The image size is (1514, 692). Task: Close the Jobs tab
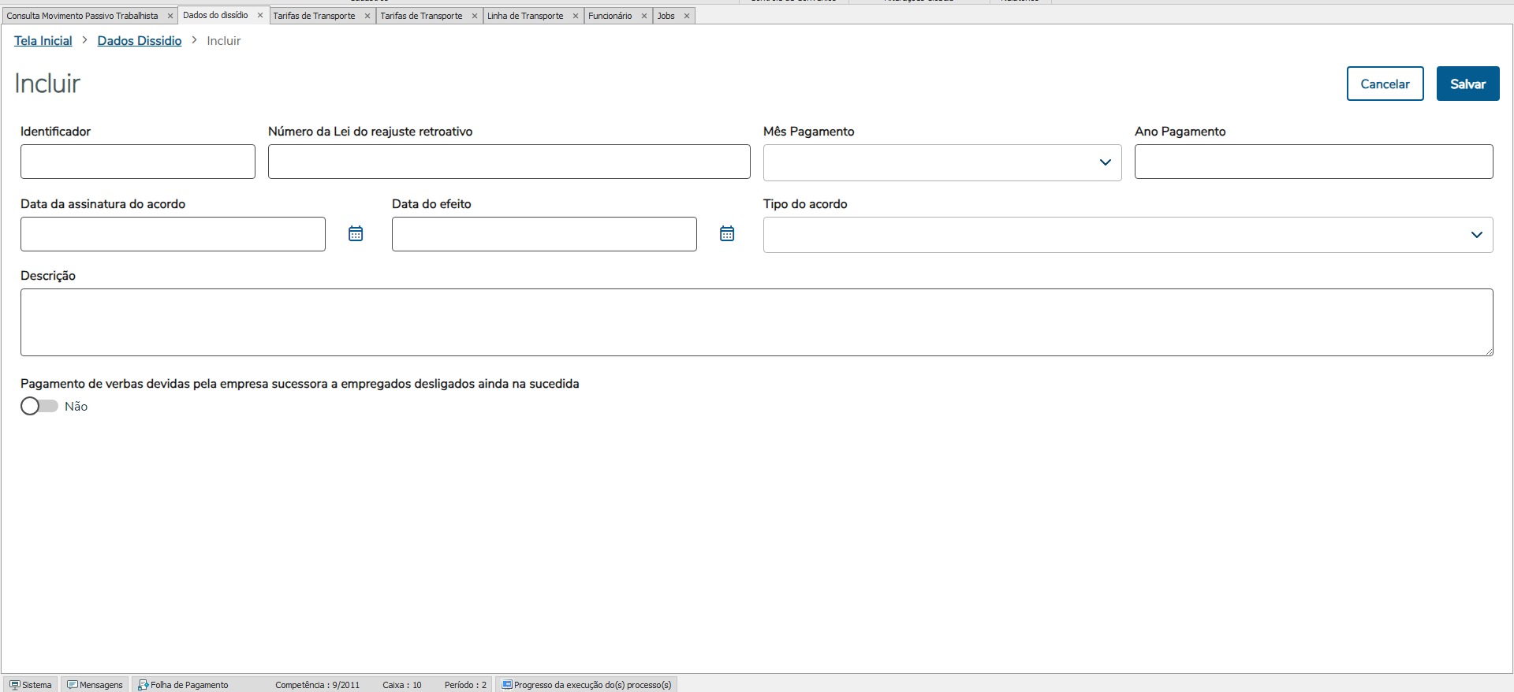[x=687, y=16]
